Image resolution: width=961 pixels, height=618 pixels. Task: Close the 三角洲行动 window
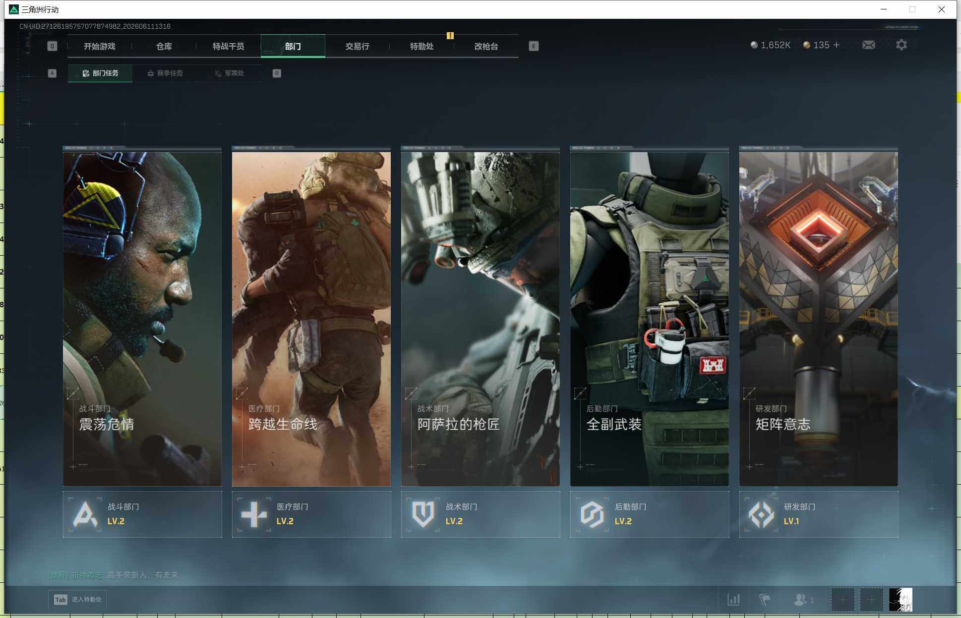[x=941, y=9]
